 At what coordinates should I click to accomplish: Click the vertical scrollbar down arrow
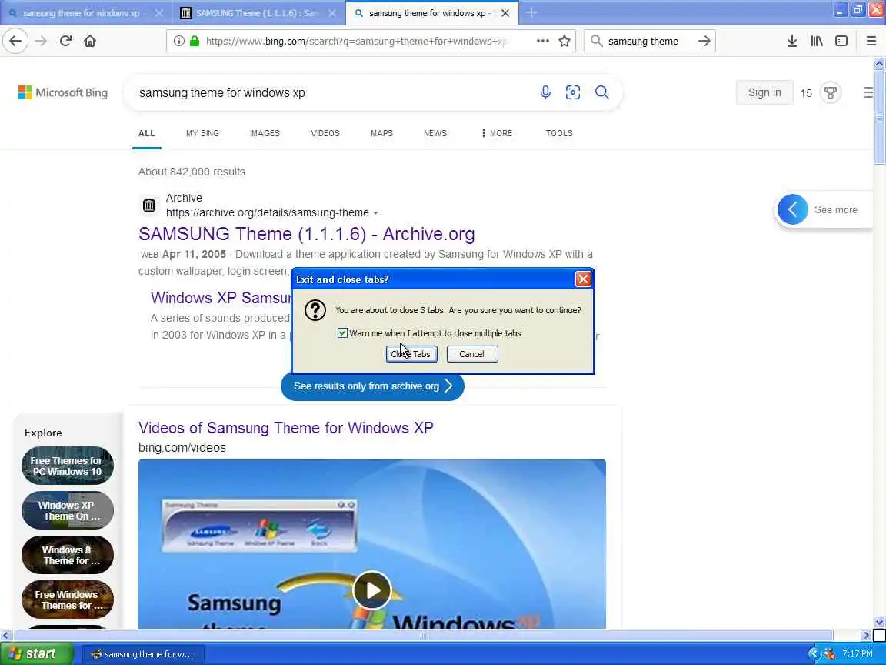pos(879,621)
